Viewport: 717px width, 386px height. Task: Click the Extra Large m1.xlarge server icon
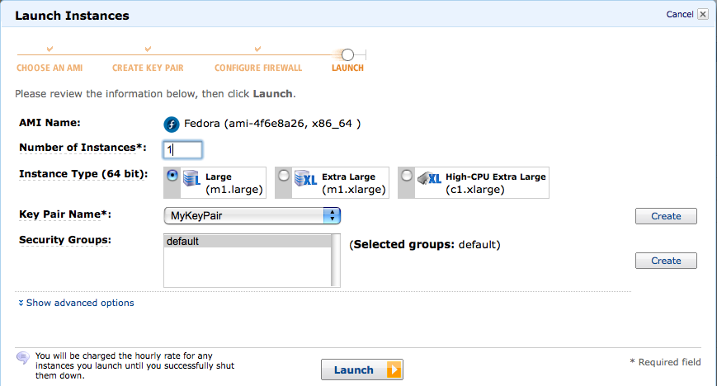point(305,181)
